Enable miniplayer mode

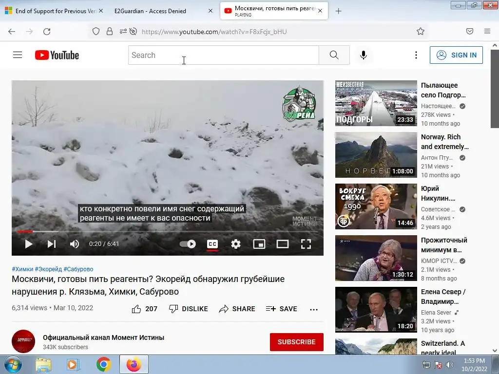259,244
